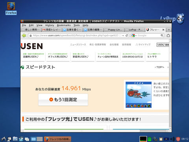
Task: Open a new tab with plus button
Action: point(169,30)
